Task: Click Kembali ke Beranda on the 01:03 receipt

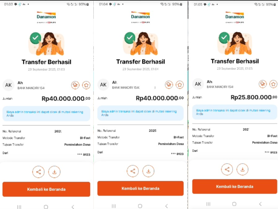Action: 46,189
